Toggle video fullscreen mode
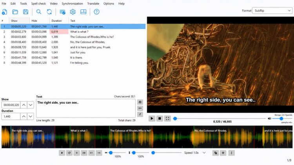The image size is (294, 165). click(167, 118)
